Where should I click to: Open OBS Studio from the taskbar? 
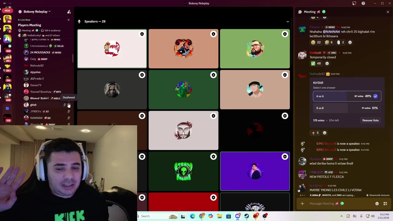point(265,216)
